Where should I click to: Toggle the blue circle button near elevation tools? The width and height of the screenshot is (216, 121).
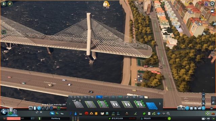(187, 108)
